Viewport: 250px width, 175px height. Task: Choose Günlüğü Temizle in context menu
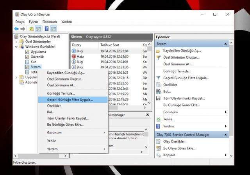tap(73, 93)
